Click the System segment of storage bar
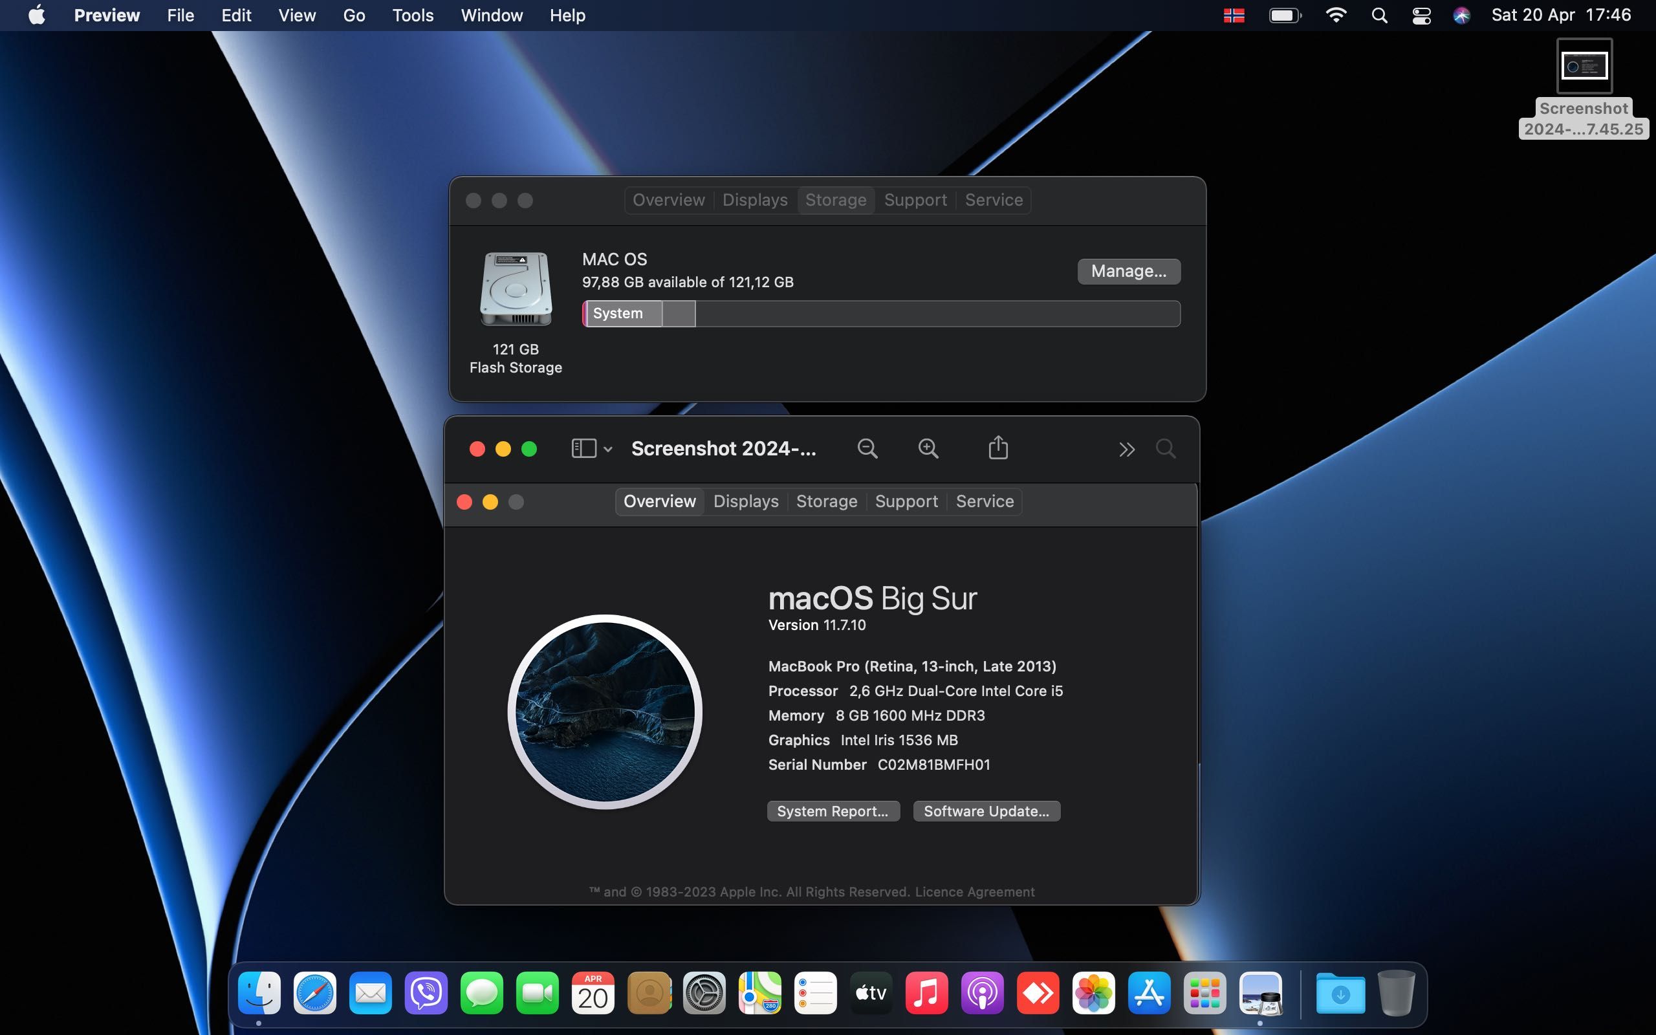The height and width of the screenshot is (1035, 1656). point(624,314)
